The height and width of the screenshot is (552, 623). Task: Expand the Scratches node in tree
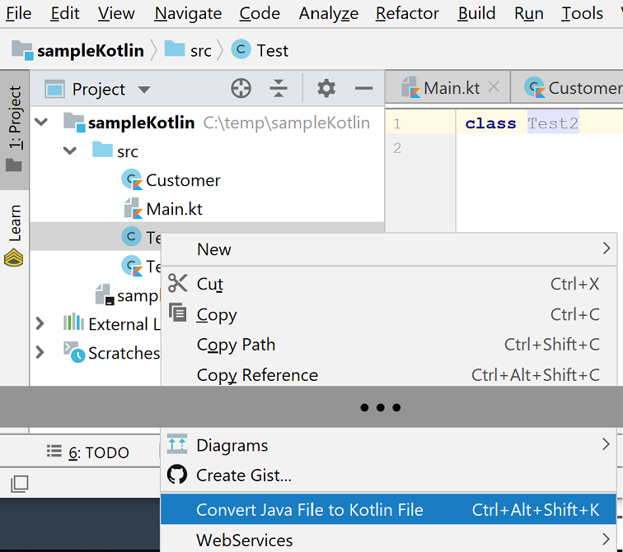(40, 352)
